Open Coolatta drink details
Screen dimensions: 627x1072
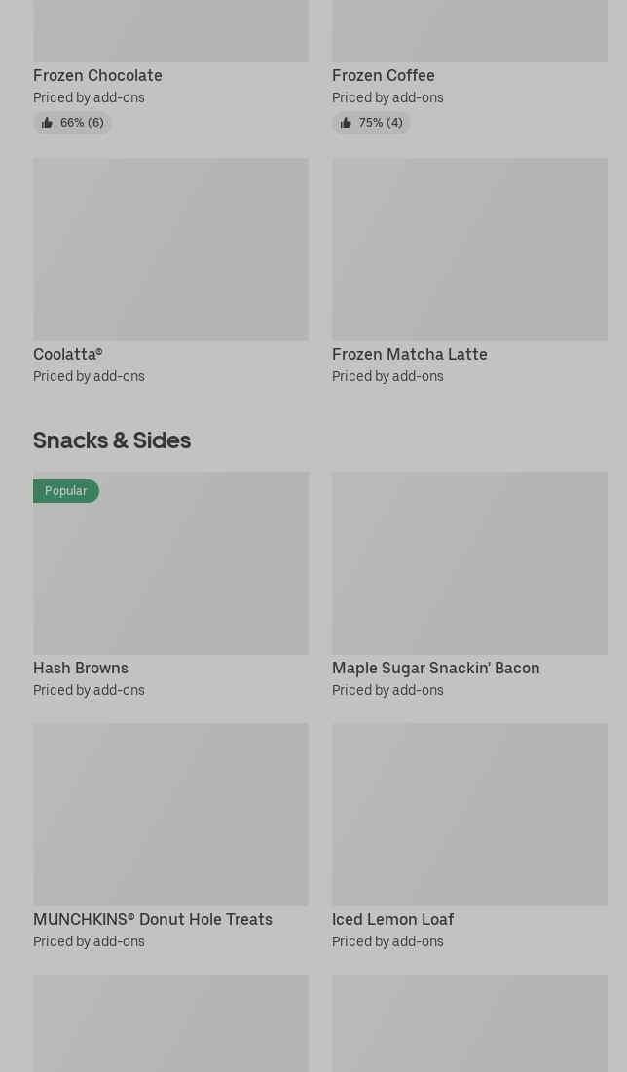coord(67,355)
